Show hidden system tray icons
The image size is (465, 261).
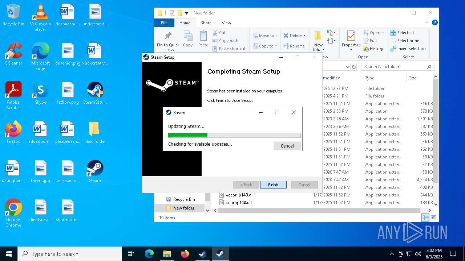(x=392, y=254)
